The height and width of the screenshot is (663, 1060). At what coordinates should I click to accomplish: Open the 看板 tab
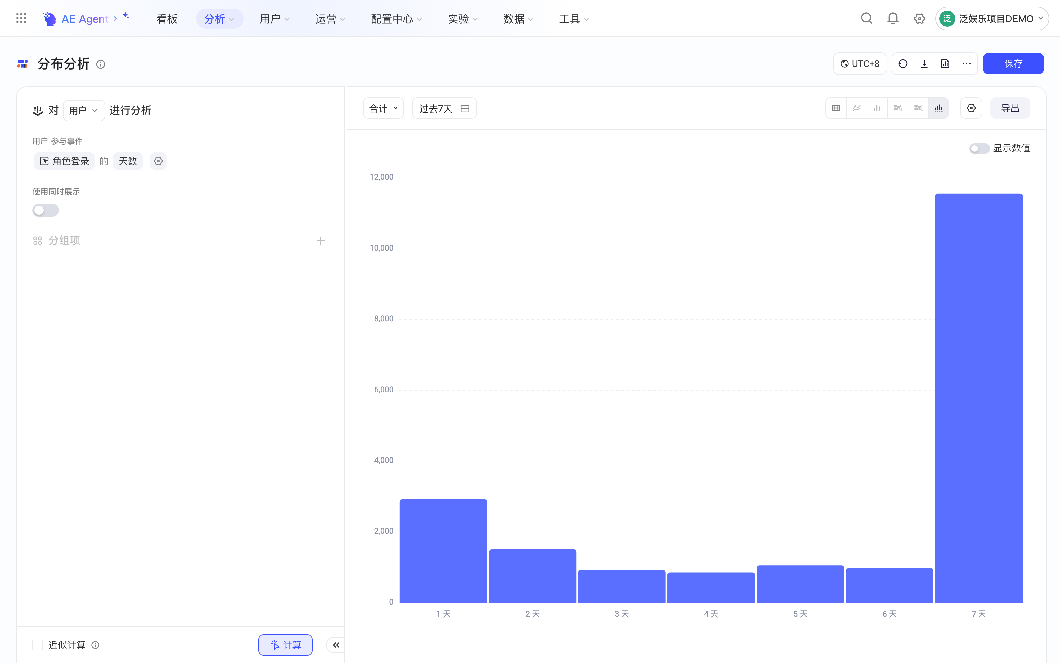tap(167, 19)
